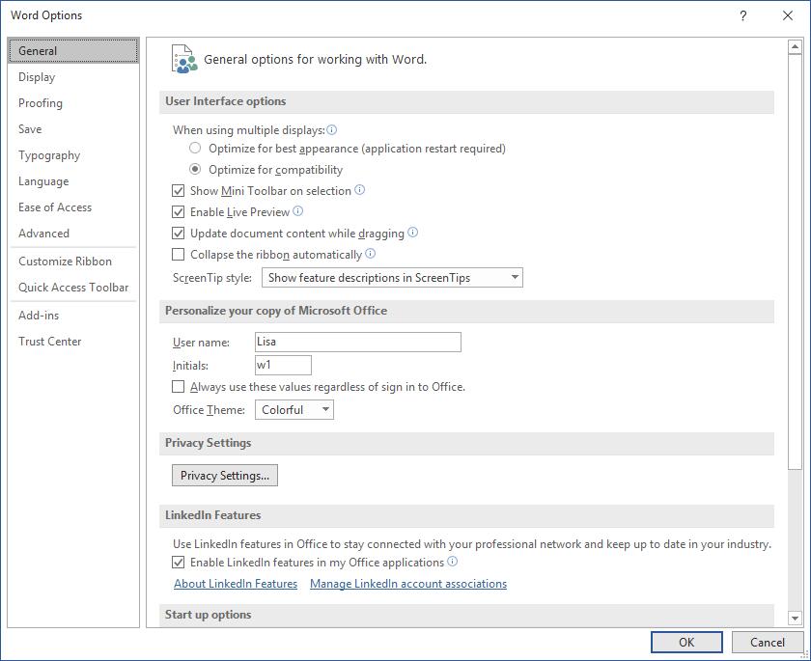Click info icon next to Enable Live Preview

click(x=298, y=211)
